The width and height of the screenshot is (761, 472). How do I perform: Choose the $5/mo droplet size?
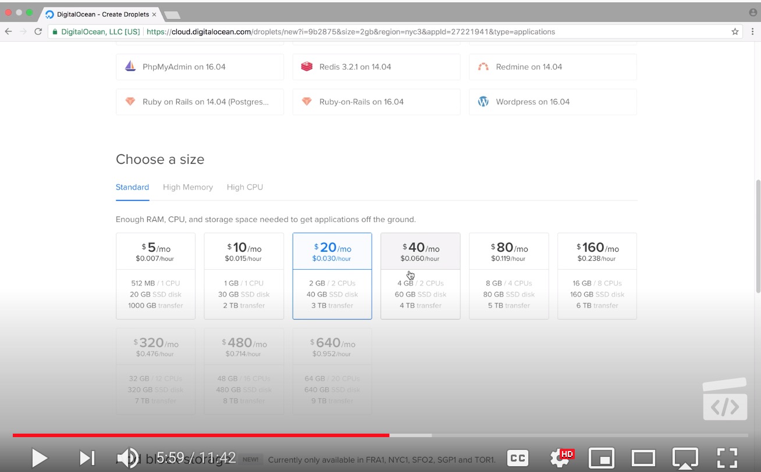155,276
